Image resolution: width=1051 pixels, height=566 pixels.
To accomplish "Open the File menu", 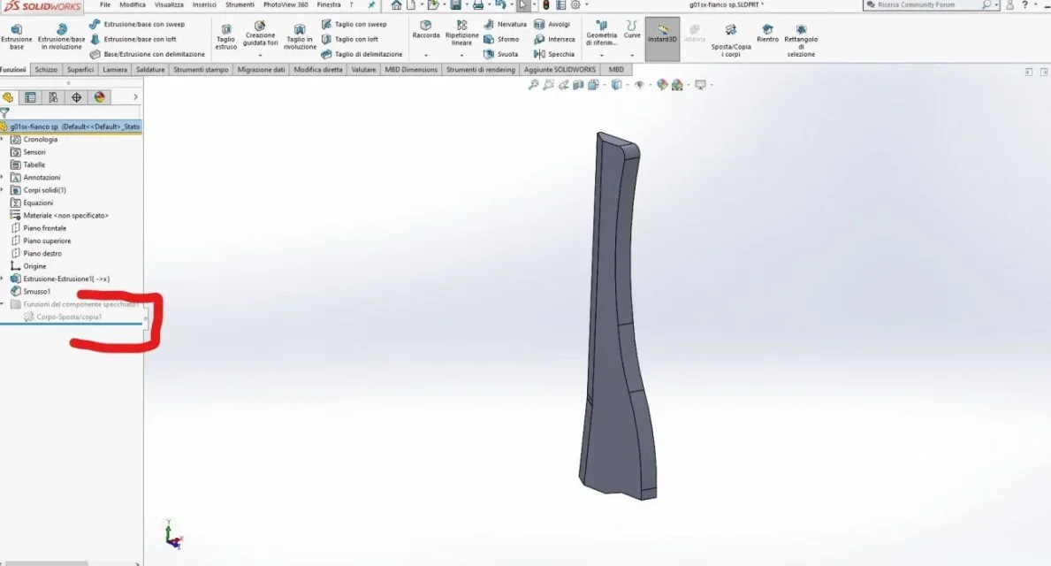I will pyautogui.click(x=105, y=4).
